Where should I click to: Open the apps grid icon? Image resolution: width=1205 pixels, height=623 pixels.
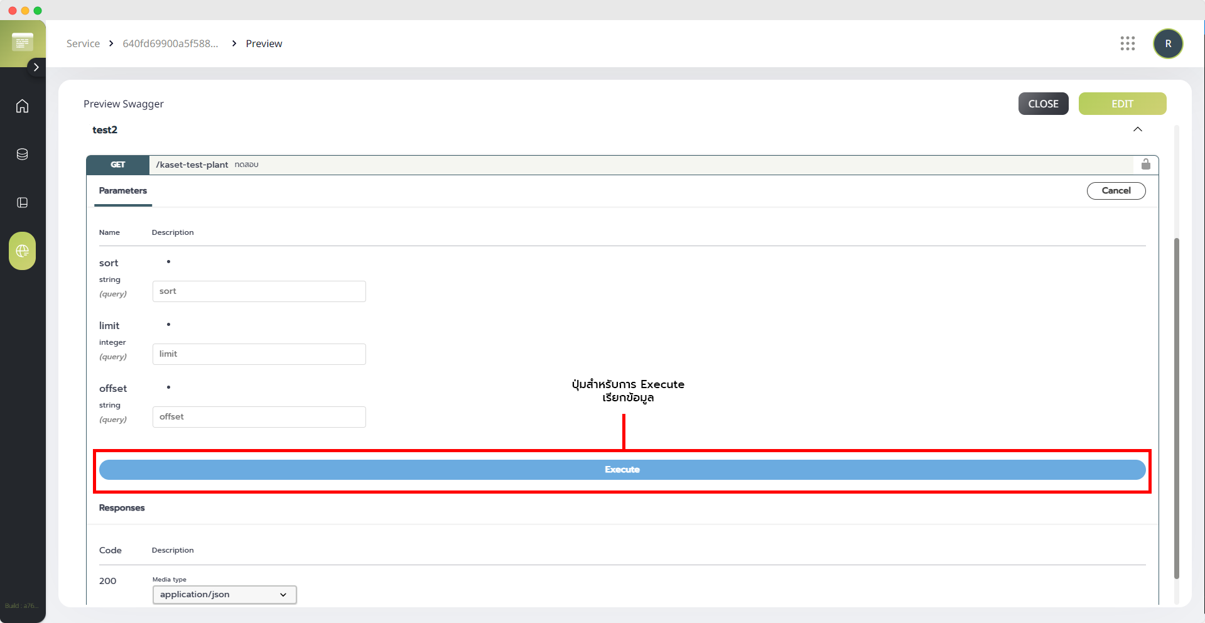pyautogui.click(x=1127, y=43)
